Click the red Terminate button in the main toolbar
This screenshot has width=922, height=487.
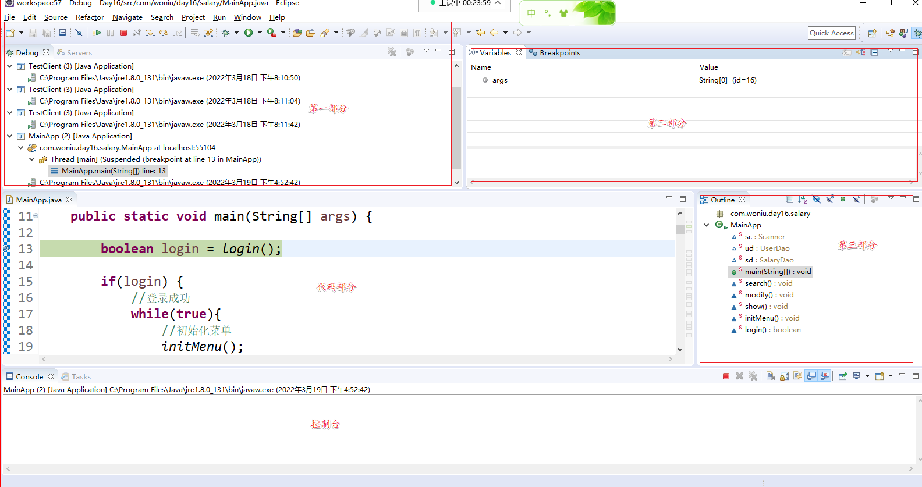tap(123, 33)
